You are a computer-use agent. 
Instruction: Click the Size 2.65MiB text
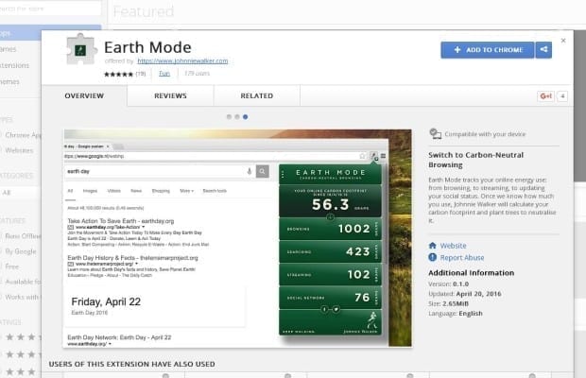(448, 303)
